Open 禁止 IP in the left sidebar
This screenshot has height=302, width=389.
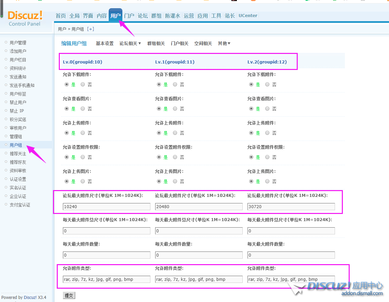click(x=17, y=111)
